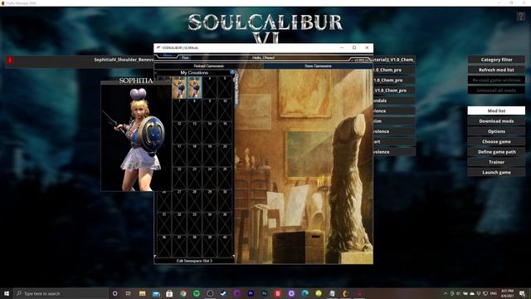Image resolution: width=531 pixels, height=299 pixels.
Task: Open Cortana from the taskbar
Action: coord(115,293)
